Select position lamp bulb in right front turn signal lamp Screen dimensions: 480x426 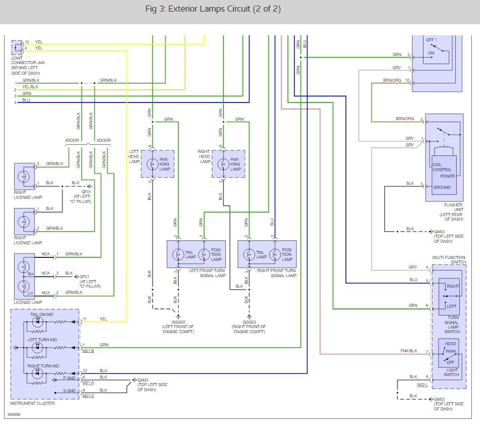point(275,254)
